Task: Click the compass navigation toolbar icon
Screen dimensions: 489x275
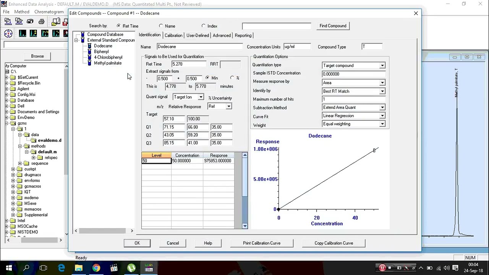Action: point(8,34)
